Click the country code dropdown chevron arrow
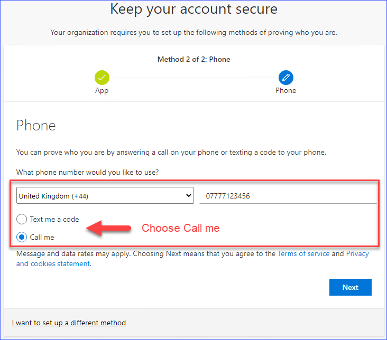387x340 pixels. tap(189, 196)
